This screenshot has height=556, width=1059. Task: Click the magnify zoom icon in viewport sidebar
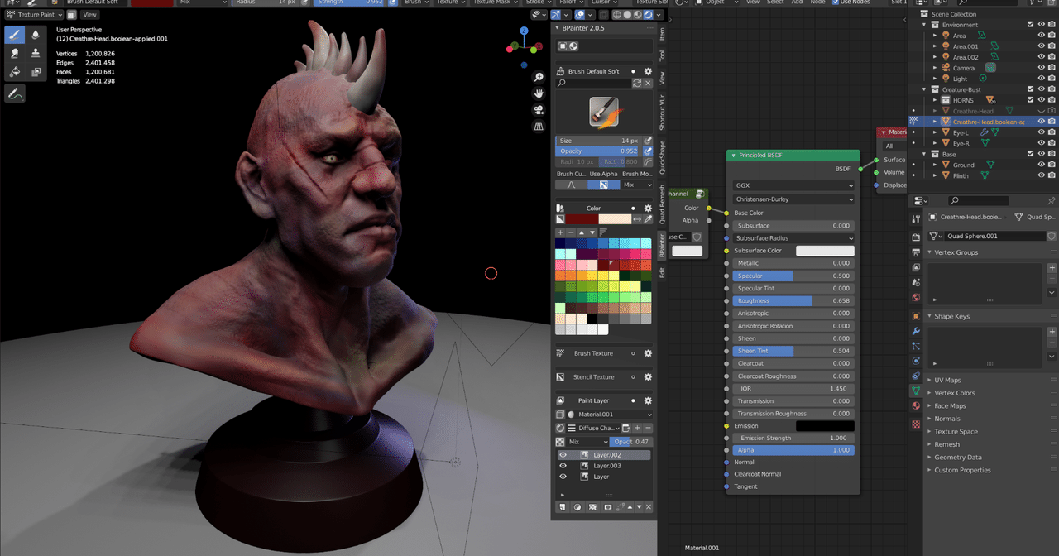click(539, 79)
